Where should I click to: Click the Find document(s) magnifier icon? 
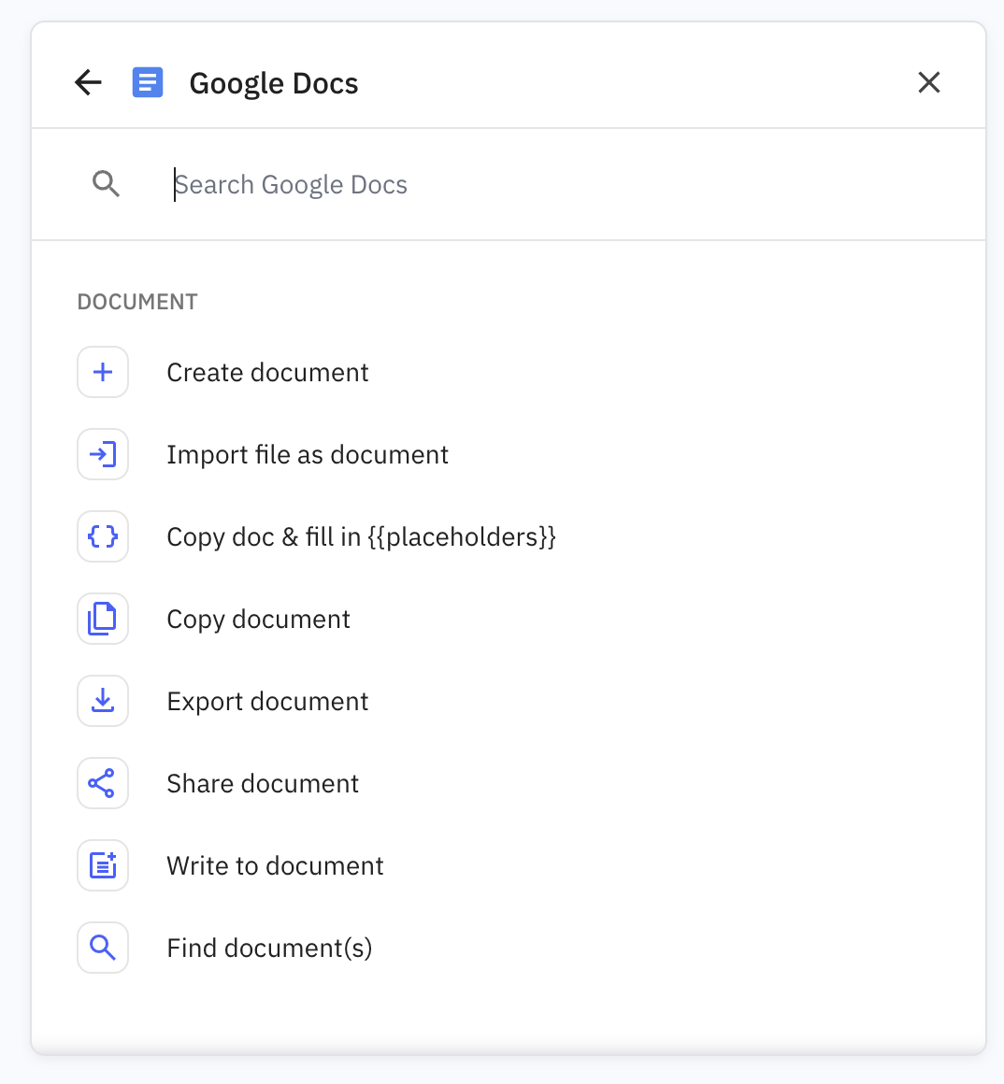[x=103, y=948]
